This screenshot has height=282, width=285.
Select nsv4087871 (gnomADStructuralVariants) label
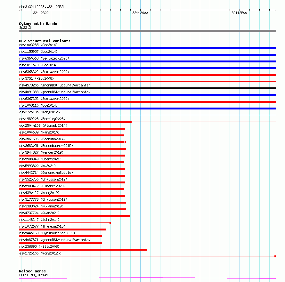tap(55, 240)
